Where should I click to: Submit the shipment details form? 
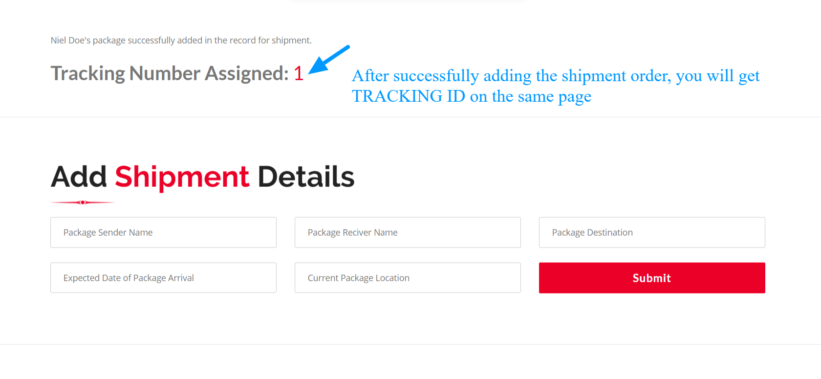(x=652, y=278)
